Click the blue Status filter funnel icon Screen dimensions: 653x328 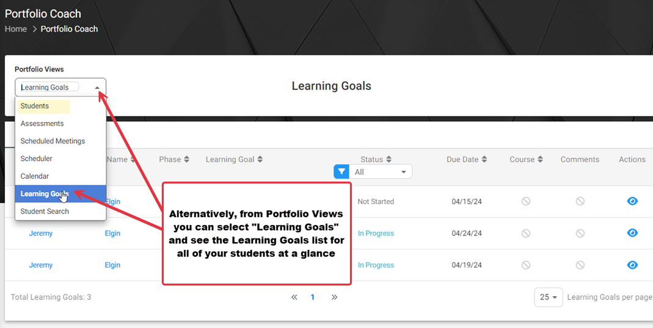click(341, 171)
